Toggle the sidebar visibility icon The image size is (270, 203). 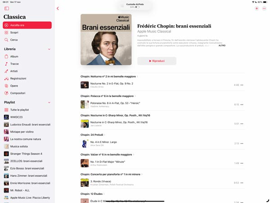tap(7, 9)
